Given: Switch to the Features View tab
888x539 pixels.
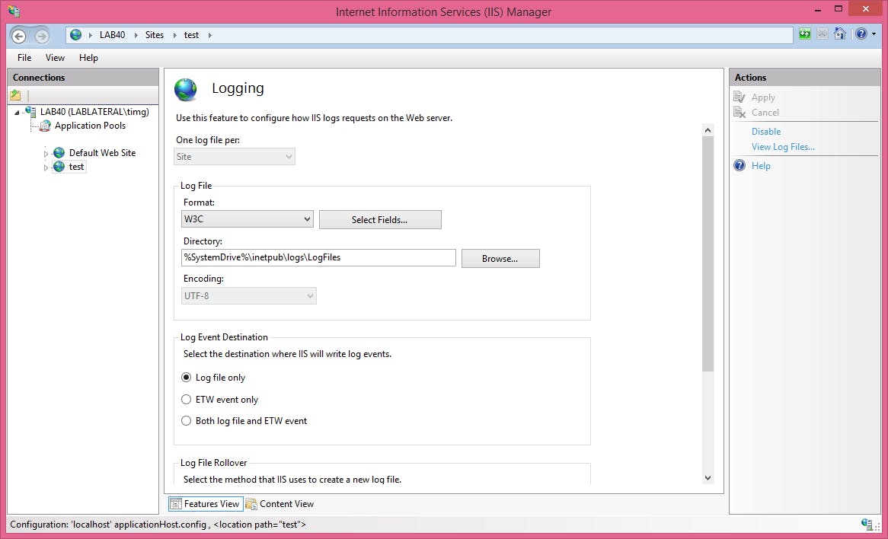Looking at the screenshot, I should point(206,504).
